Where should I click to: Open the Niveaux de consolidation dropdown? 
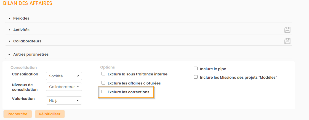pos(64,87)
